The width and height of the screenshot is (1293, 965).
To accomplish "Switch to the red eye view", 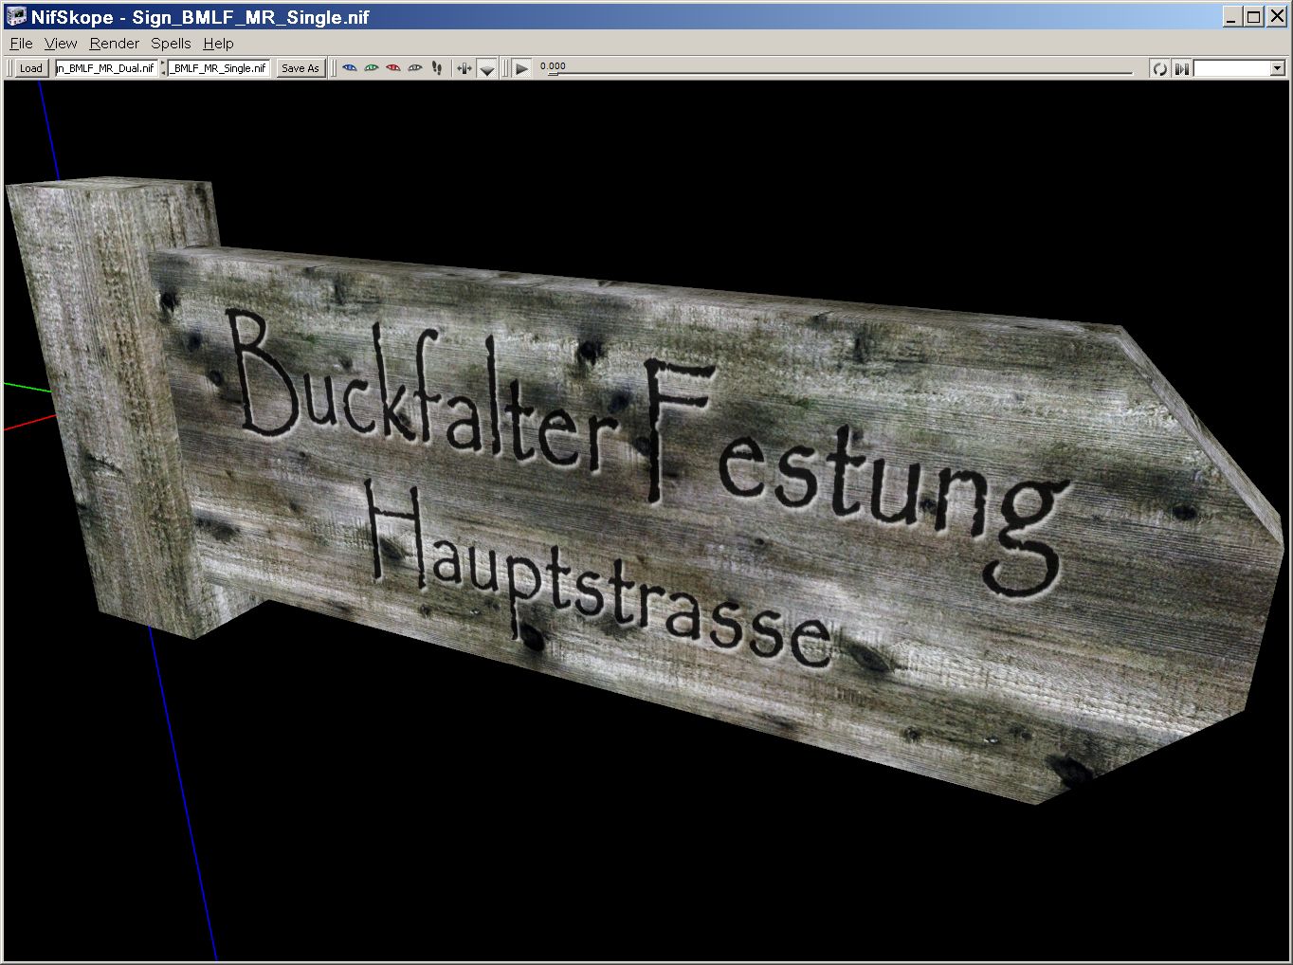I will [393, 68].
